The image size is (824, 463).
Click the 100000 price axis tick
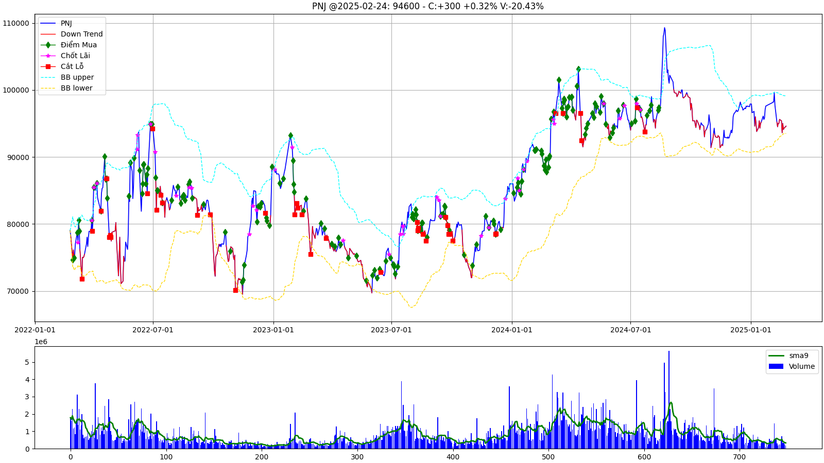pos(16,90)
